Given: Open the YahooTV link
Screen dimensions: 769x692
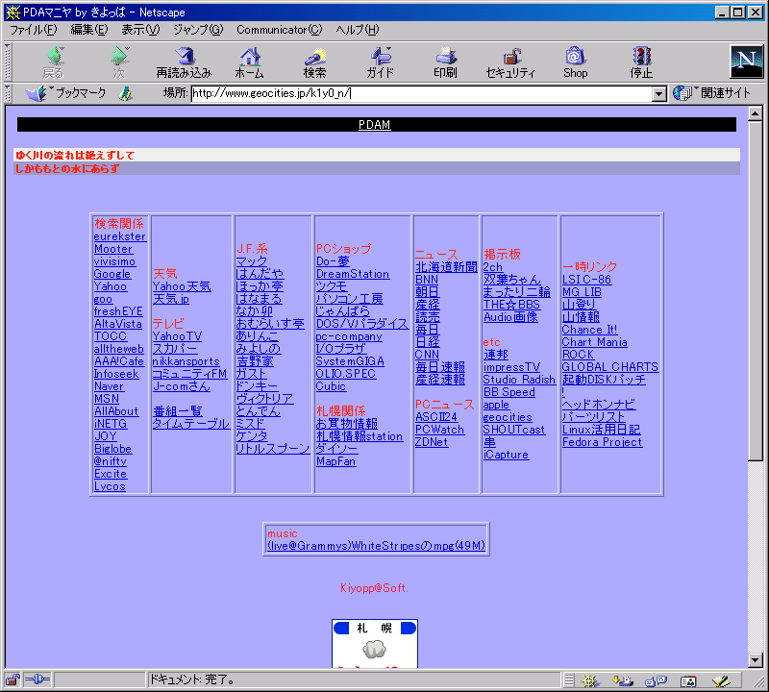Looking at the screenshot, I should tap(177, 336).
